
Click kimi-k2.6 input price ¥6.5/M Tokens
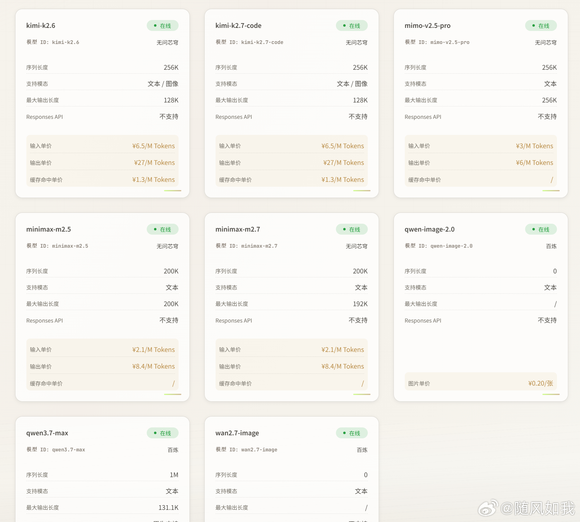153,146
